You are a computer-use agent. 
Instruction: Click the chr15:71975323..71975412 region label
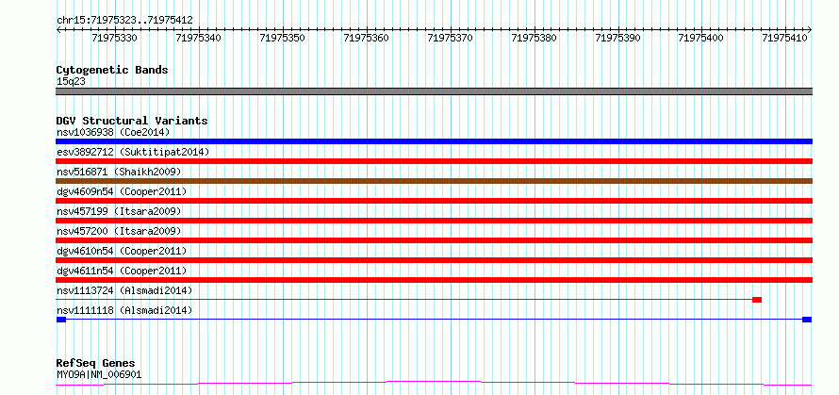click(x=124, y=21)
